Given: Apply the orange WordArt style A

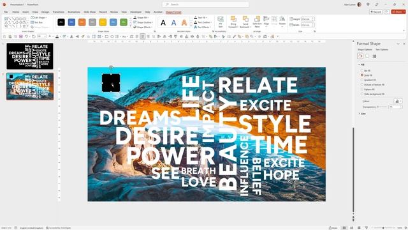Looking at the screenshot, I should (184, 23).
